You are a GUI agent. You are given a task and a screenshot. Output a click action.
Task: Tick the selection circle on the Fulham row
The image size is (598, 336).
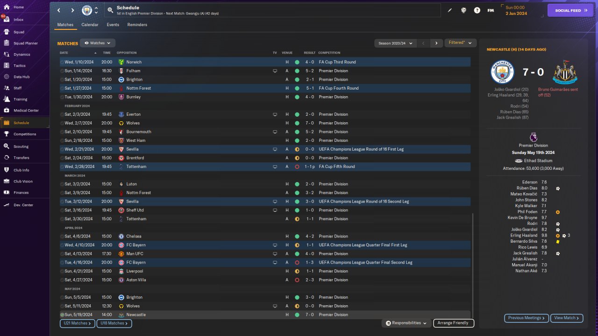(62, 71)
